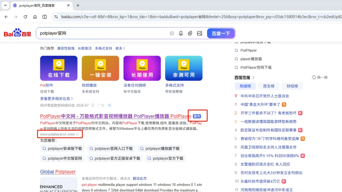Clear the search box text
Image resolution: width=342 pixels, height=192 pixels.
(172, 33)
